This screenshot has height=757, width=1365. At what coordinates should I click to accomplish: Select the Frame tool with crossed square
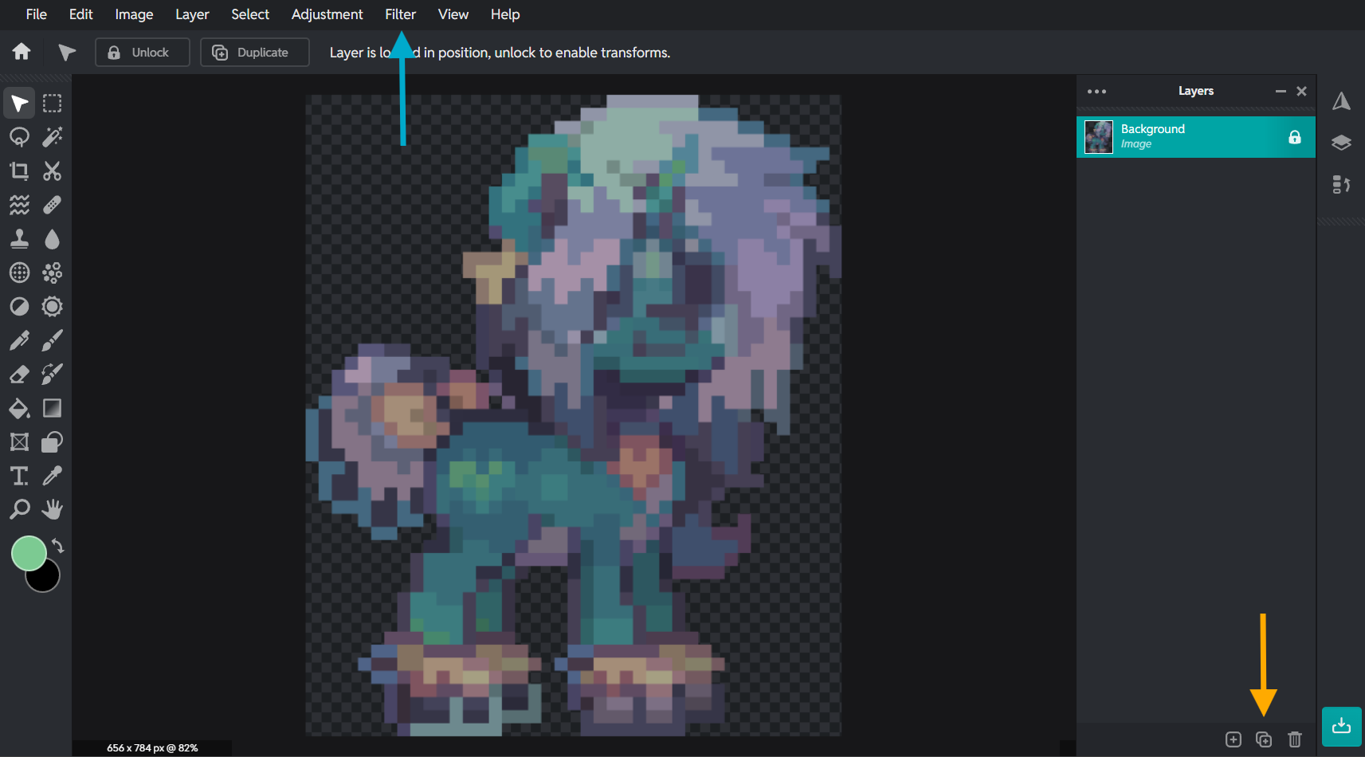click(x=19, y=442)
